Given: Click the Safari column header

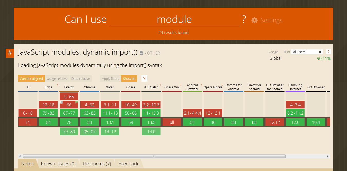Looking at the screenshot, I should pyautogui.click(x=110, y=87).
